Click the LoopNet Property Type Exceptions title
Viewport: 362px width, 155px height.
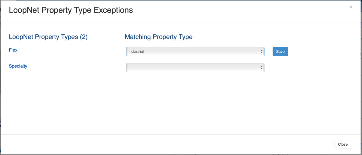point(71,10)
